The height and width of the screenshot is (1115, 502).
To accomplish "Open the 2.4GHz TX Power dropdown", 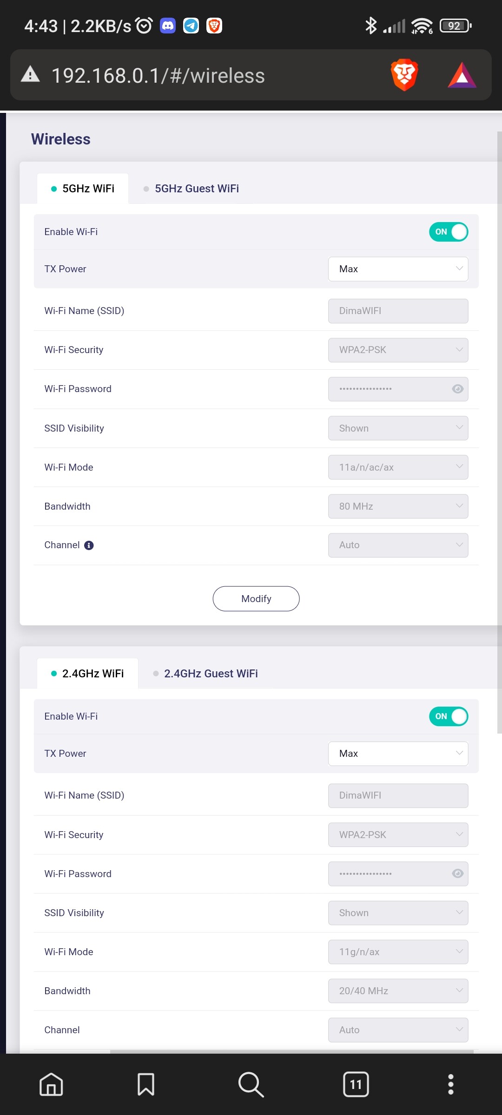I will [398, 754].
